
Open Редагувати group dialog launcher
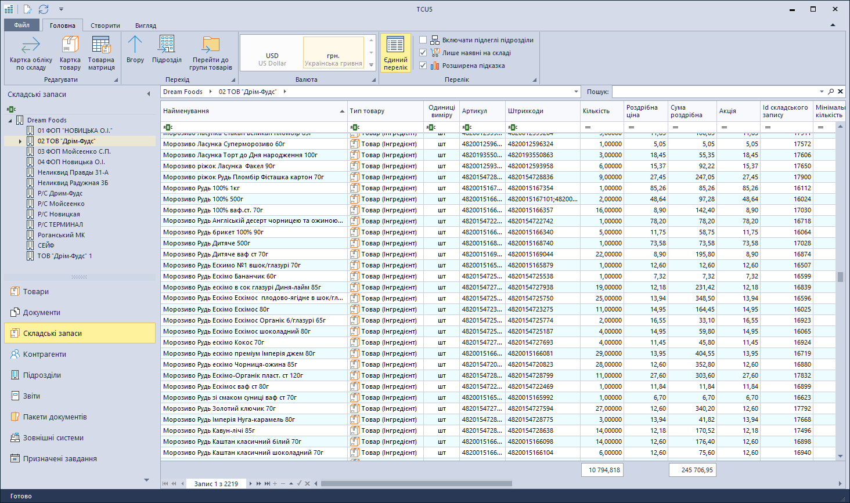[x=116, y=80]
